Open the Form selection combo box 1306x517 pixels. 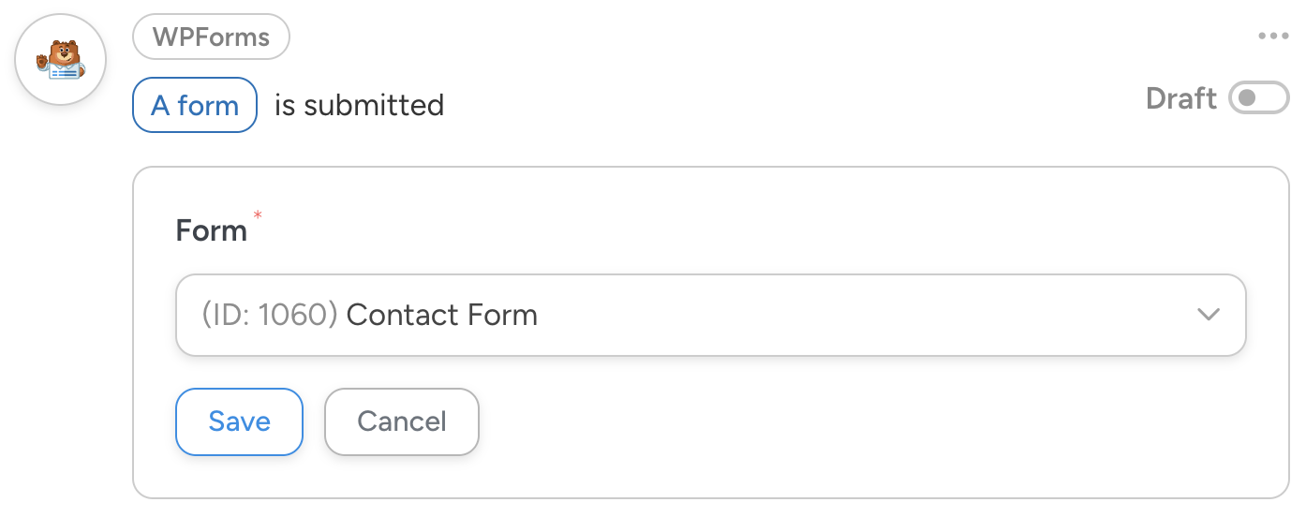point(710,315)
